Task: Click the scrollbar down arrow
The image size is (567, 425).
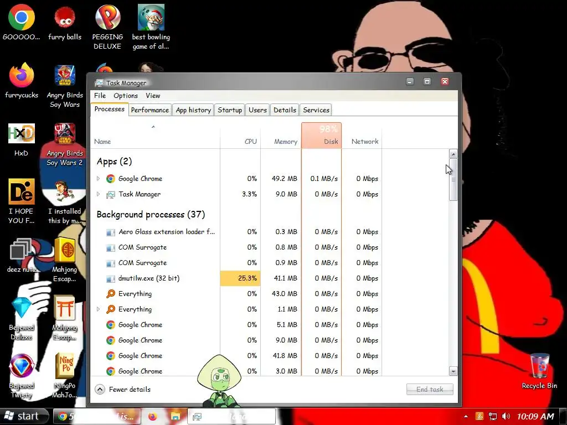Action: (x=453, y=371)
